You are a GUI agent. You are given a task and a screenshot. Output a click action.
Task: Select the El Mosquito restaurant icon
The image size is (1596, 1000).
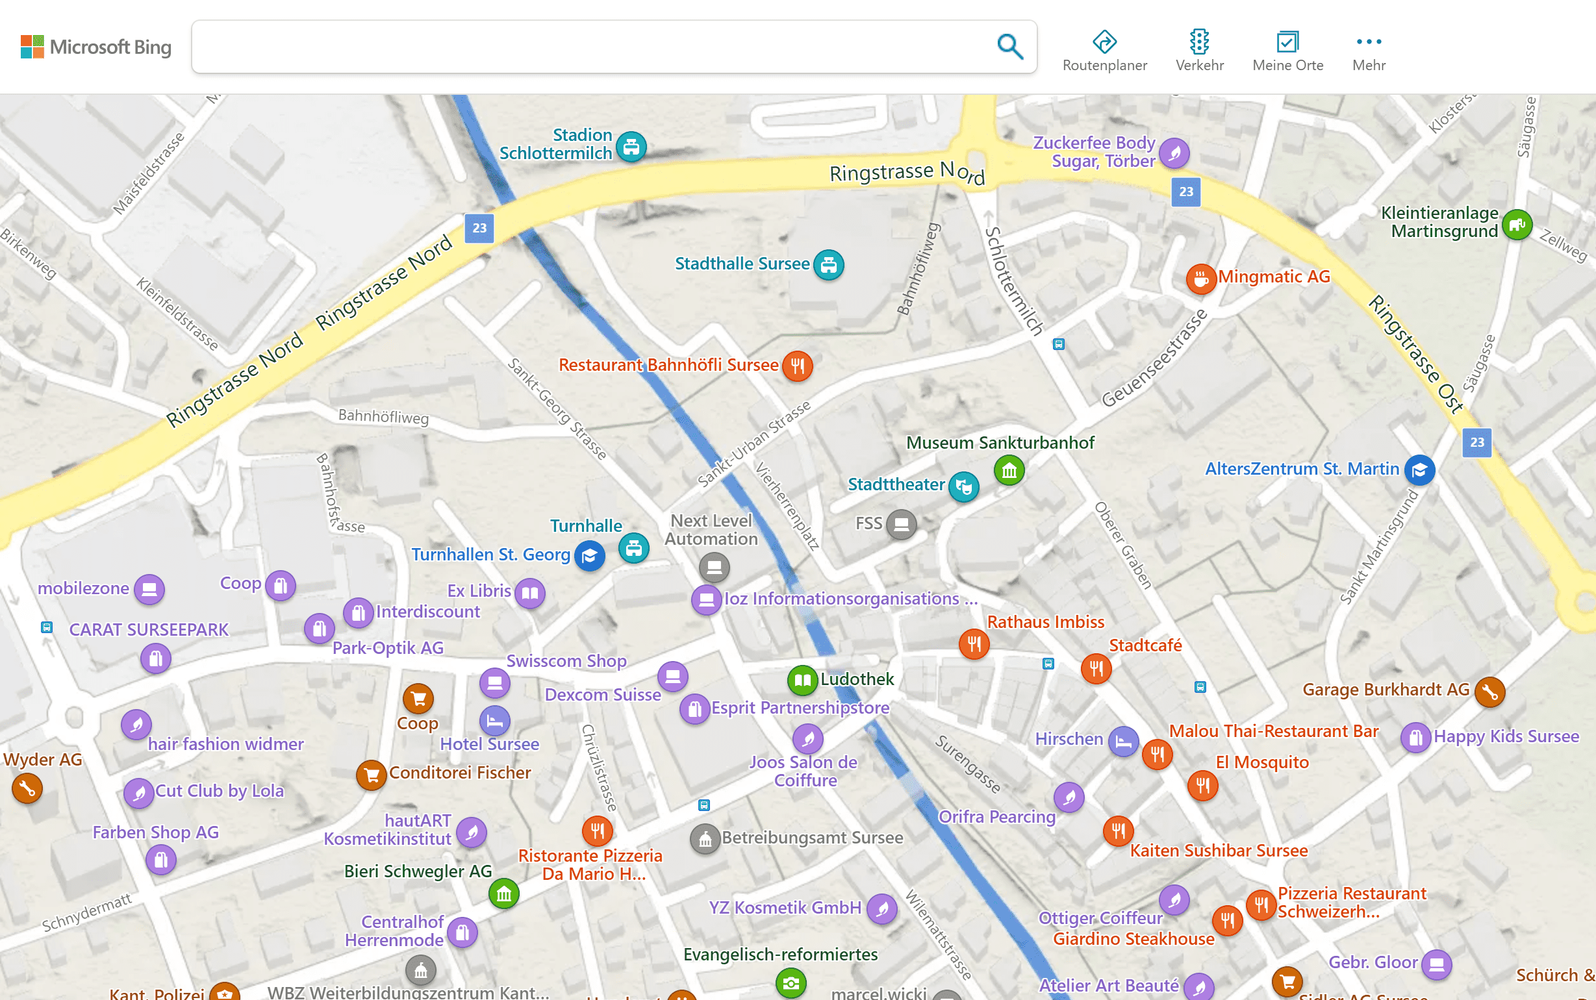click(1202, 786)
